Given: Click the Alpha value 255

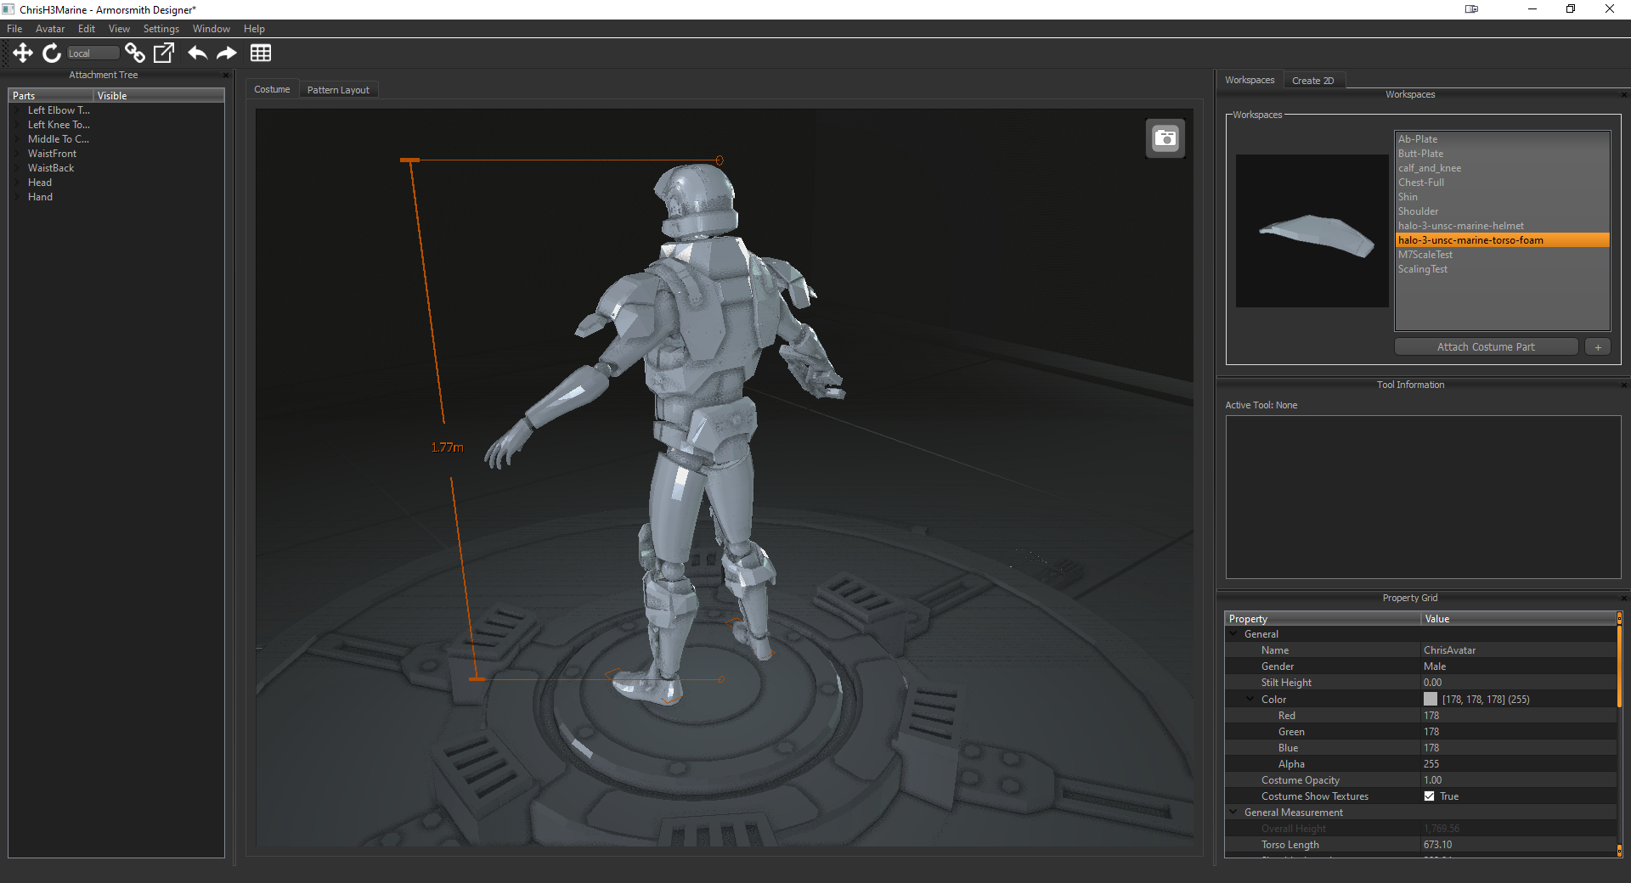Looking at the screenshot, I should 1519,764.
